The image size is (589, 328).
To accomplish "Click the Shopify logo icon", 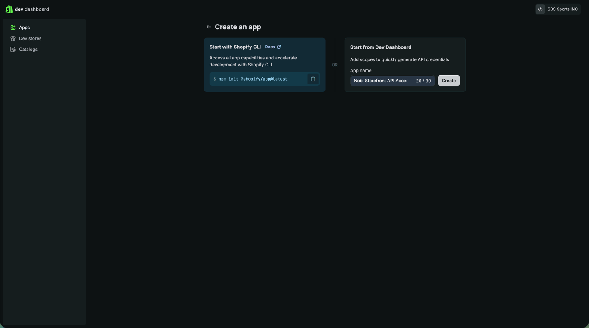I will (9, 9).
